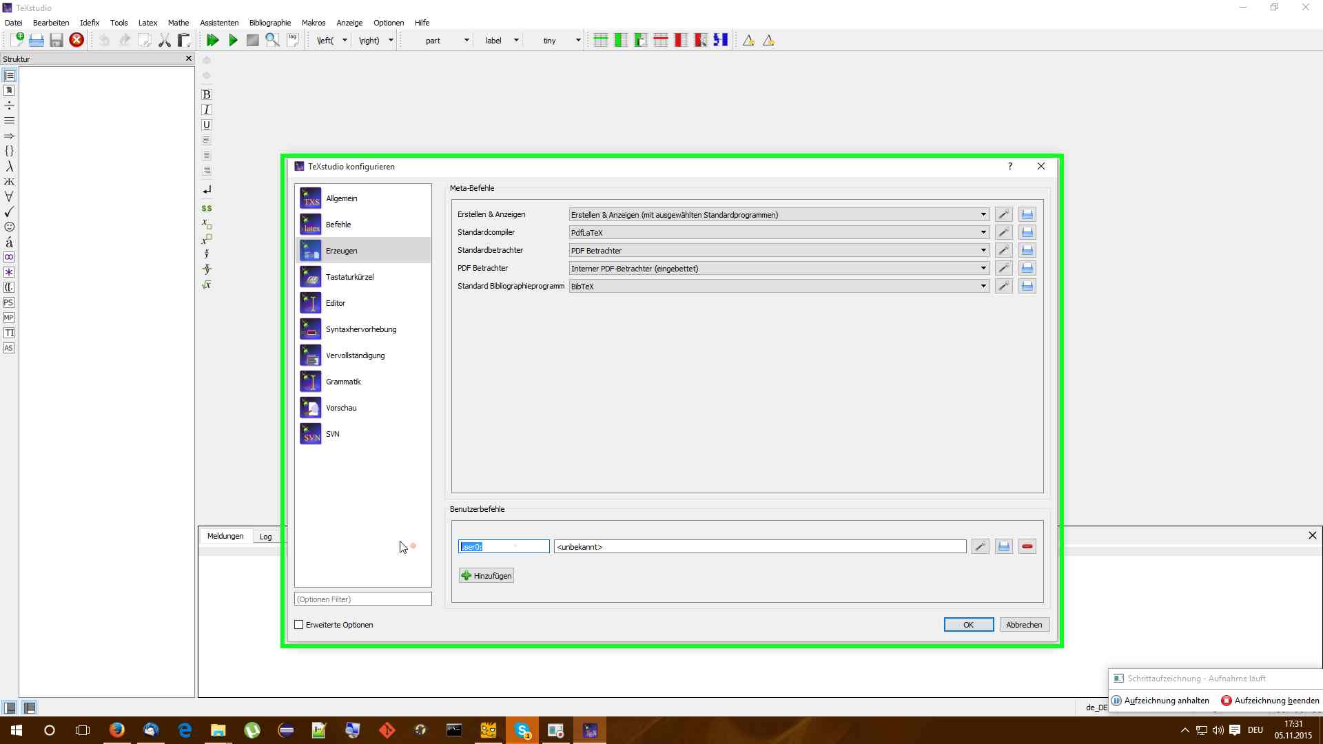The height and width of the screenshot is (744, 1323).
Task: Click the add table row icon
Action: coord(601,40)
